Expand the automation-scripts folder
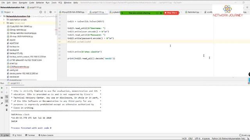This screenshot has height=140, width=250. click(4, 20)
